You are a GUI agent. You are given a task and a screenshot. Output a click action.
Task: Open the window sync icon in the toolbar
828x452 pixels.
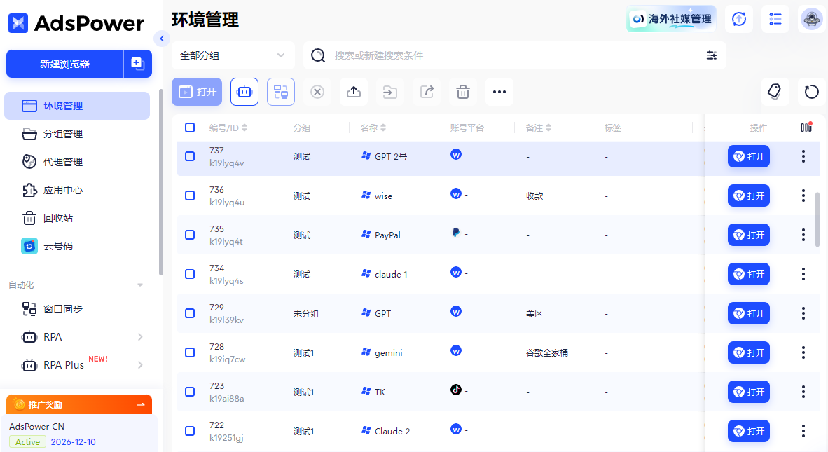click(281, 92)
